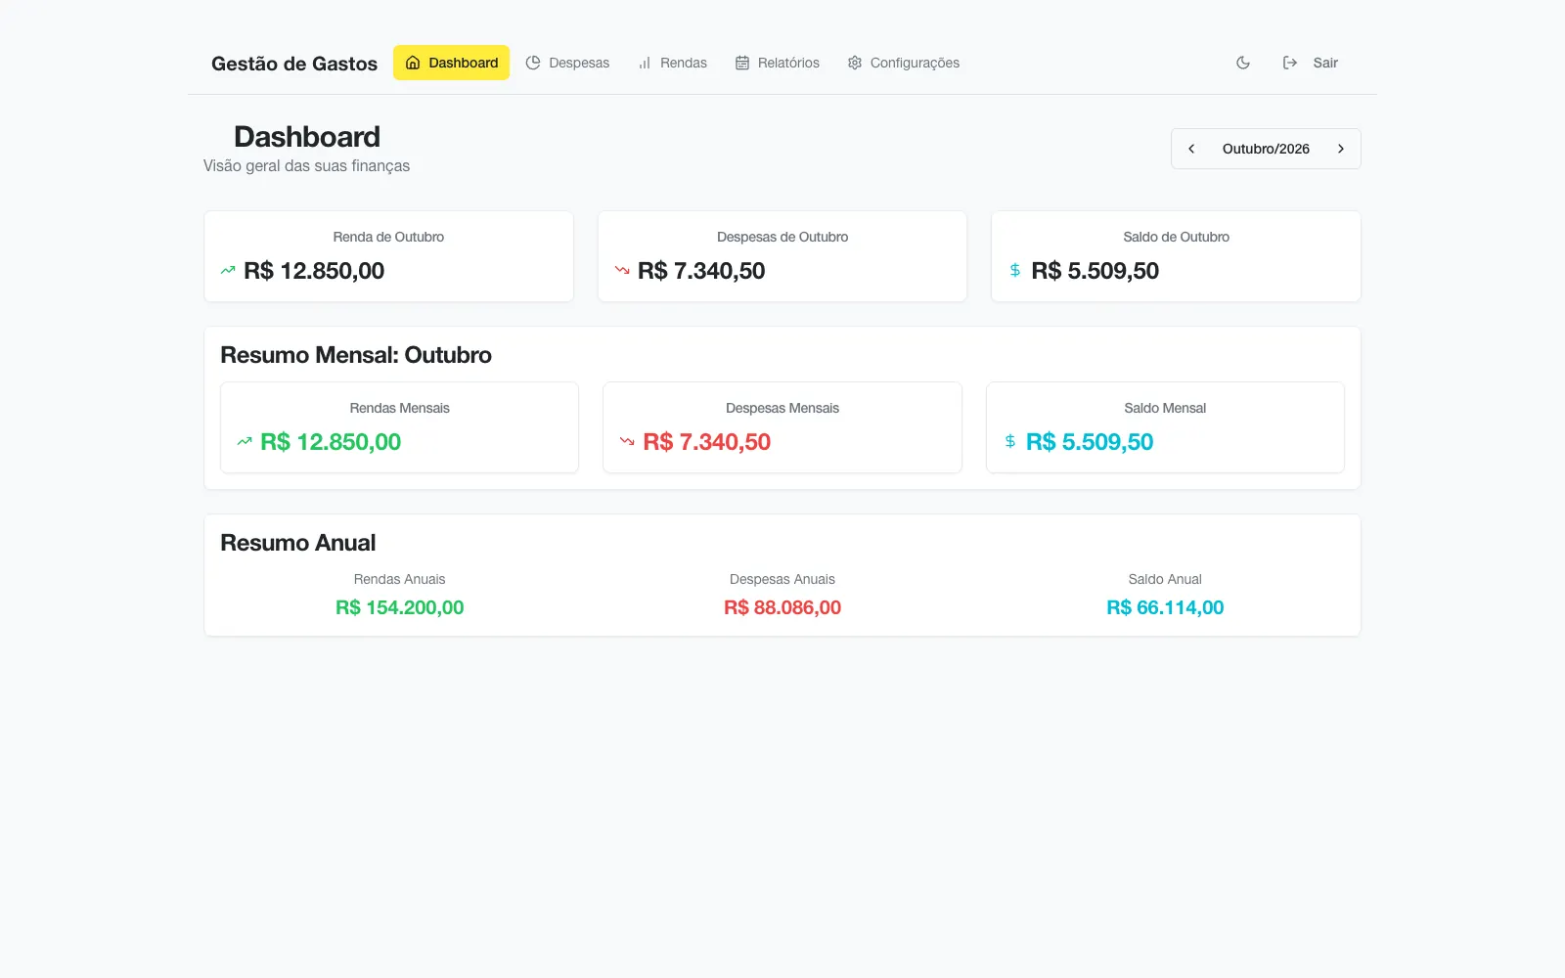Click the Rendas bar chart icon

645,63
